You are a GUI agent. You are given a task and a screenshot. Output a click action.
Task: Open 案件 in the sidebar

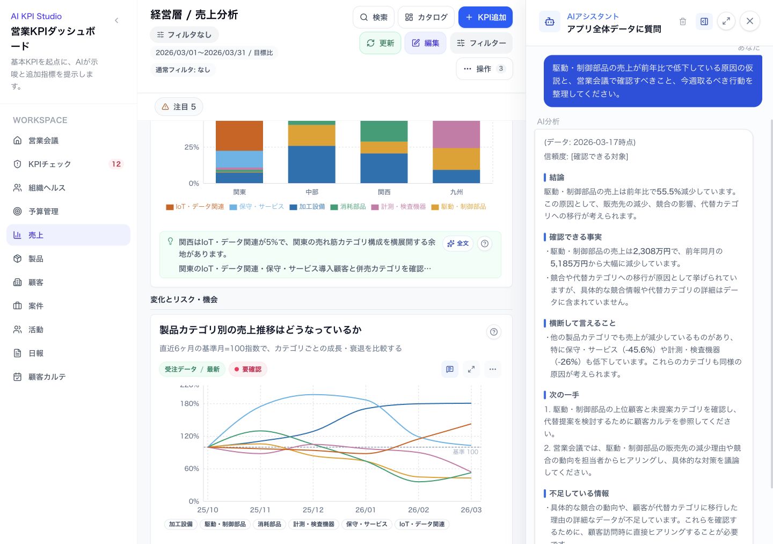[68, 306]
